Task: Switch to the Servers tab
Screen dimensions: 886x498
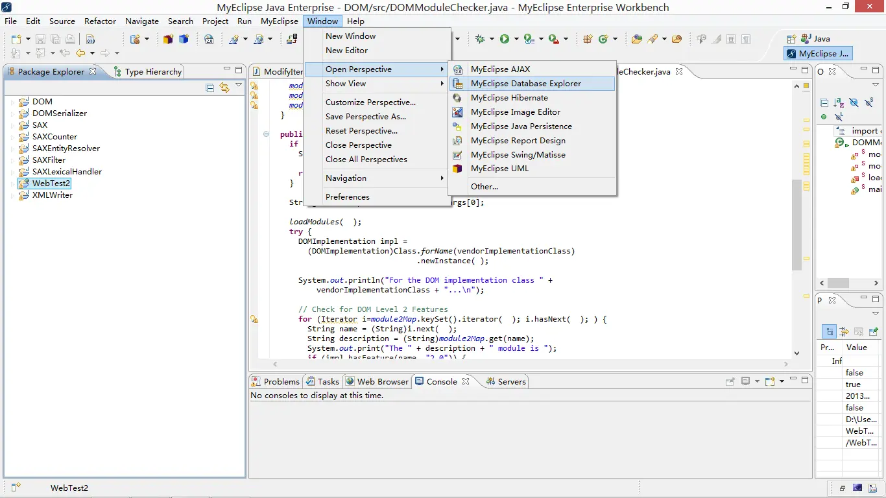Action: point(505,382)
